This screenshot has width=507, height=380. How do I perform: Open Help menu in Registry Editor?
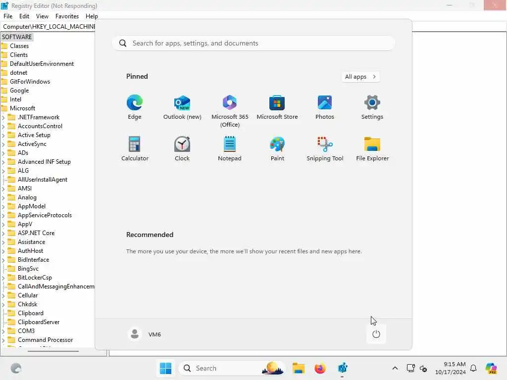click(92, 16)
